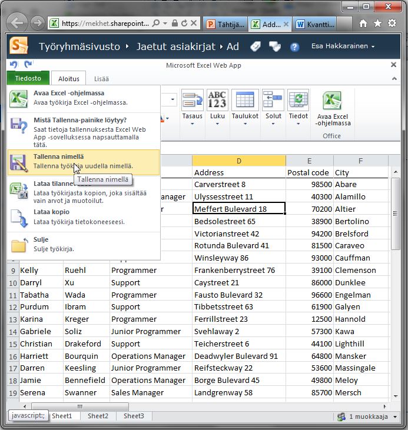The height and width of the screenshot is (430, 408).
Task: Switch to Kvantti browser tab
Action: click(x=315, y=24)
